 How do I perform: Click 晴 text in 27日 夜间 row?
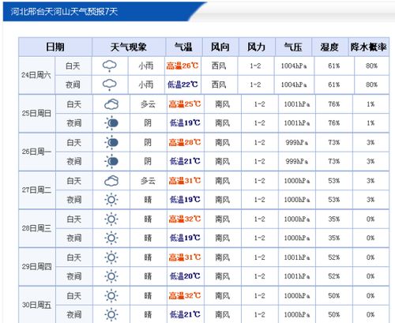[x=148, y=200]
